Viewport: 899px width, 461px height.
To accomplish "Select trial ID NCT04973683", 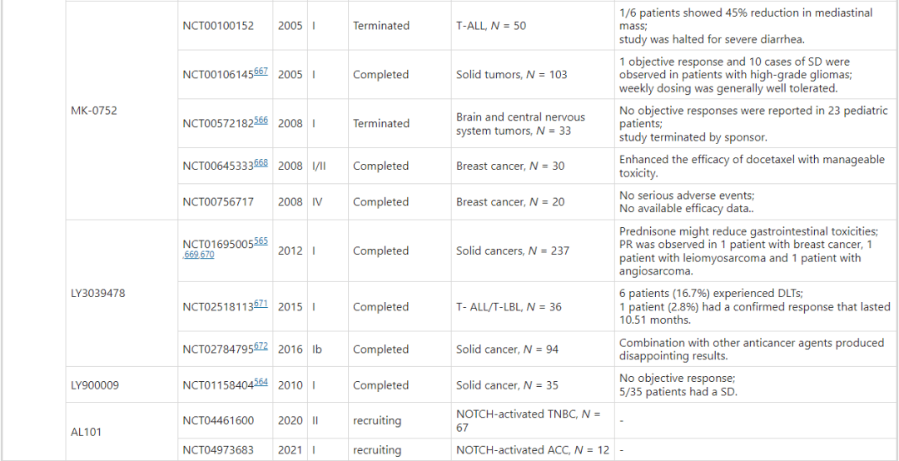I will click(x=219, y=450).
